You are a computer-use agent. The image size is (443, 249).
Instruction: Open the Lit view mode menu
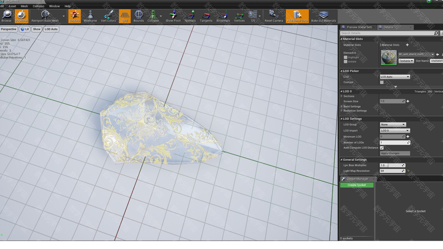click(x=25, y=29)
